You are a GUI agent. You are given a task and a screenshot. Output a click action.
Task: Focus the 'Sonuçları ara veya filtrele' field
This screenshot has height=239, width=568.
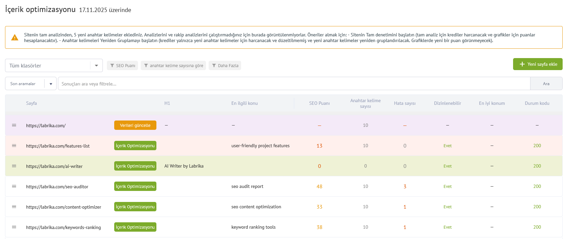pyautogui.click(x=293, y=83)
